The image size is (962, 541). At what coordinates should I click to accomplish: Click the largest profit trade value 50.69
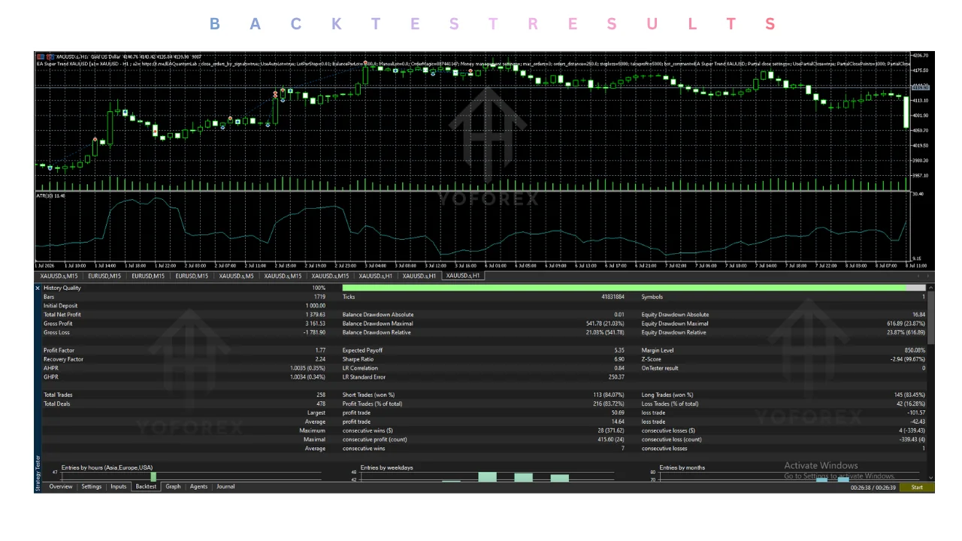(619, 413)
